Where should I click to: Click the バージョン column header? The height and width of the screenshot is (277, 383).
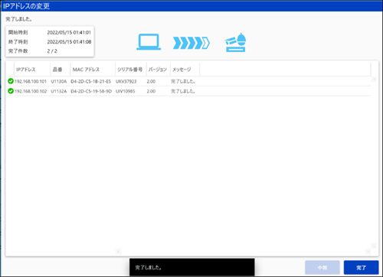coord(159,70)
